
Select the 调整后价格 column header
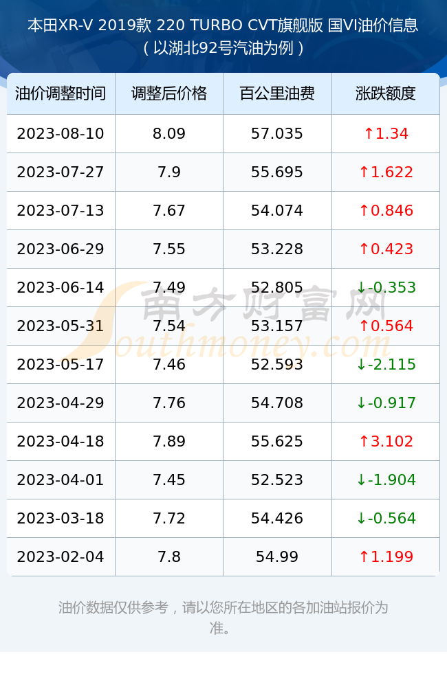tap(169, 93)
